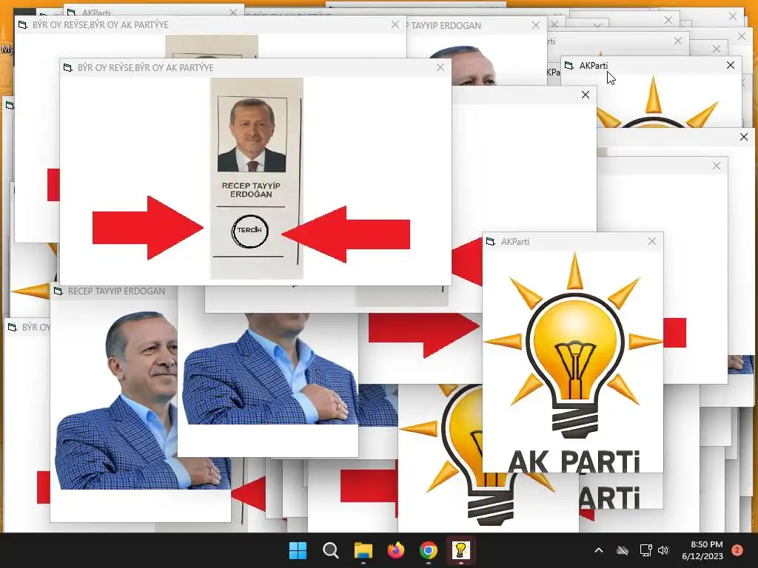Open system menu icon of rear BÝR OY window
The height and width of the screenshot is (568, 758).
[23, 24]
